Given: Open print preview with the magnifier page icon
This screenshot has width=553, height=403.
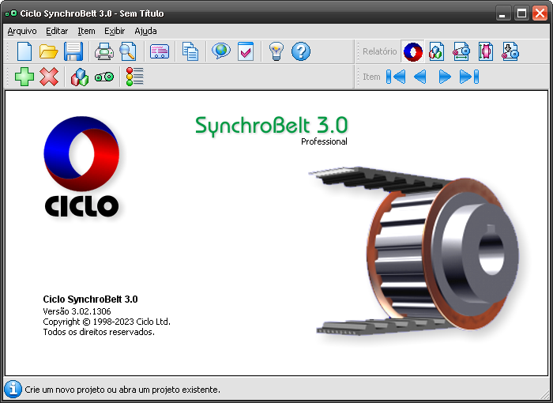Looking at the screenshot, I should click(x=128, y=51).
